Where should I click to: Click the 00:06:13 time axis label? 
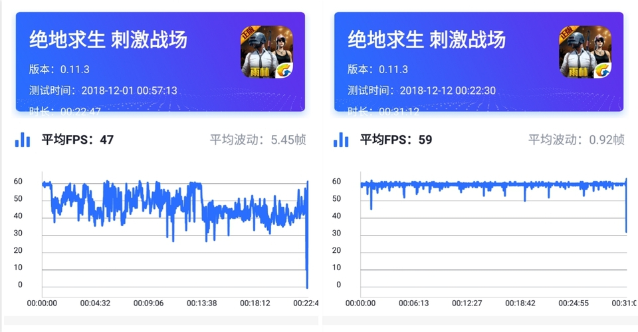(414, 303)
